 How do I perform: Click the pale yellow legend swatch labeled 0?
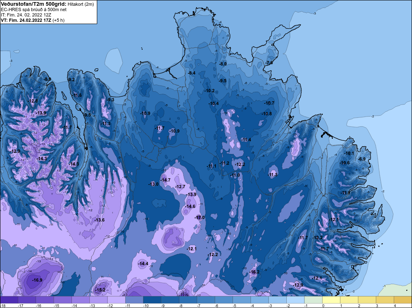point(331,300)
